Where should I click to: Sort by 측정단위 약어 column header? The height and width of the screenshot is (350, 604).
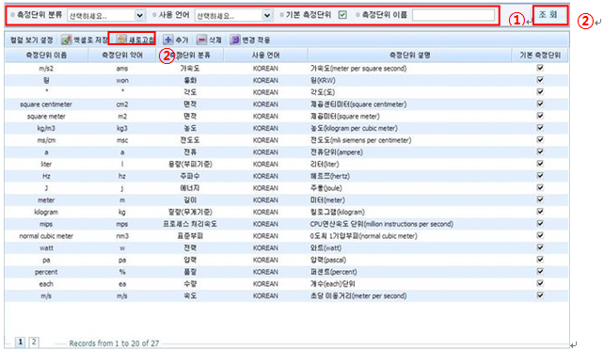(122, 56)
